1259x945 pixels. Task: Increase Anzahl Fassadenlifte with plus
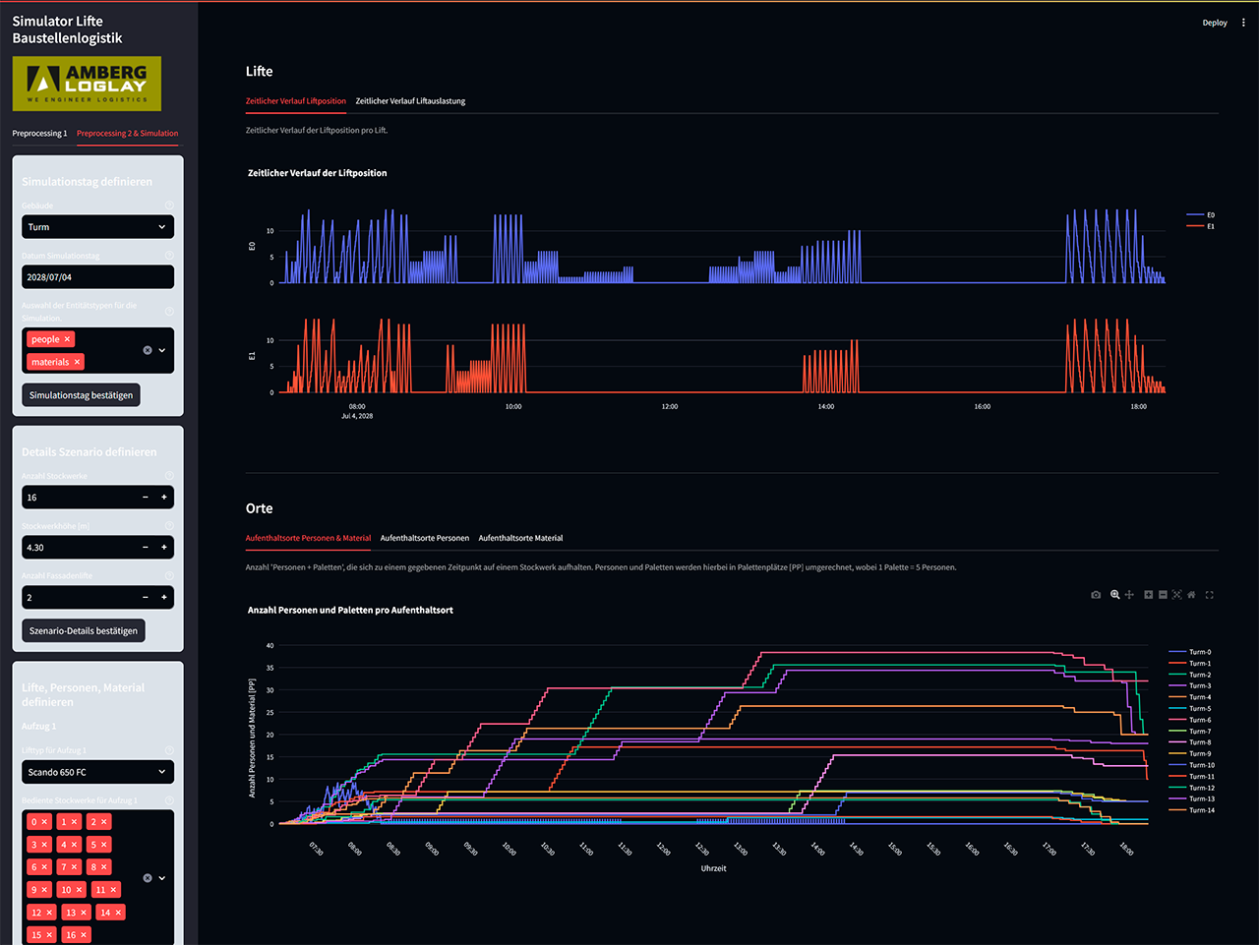pyautogui.click(x=164, y=597)
